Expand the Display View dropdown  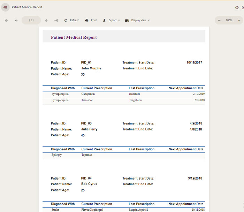coord(137,20)
